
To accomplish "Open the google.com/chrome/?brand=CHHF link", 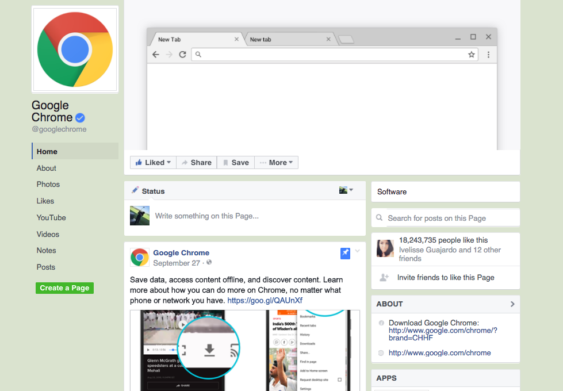I will pos(443,334).
